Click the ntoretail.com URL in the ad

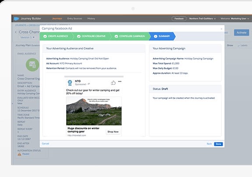pos(77,135)
